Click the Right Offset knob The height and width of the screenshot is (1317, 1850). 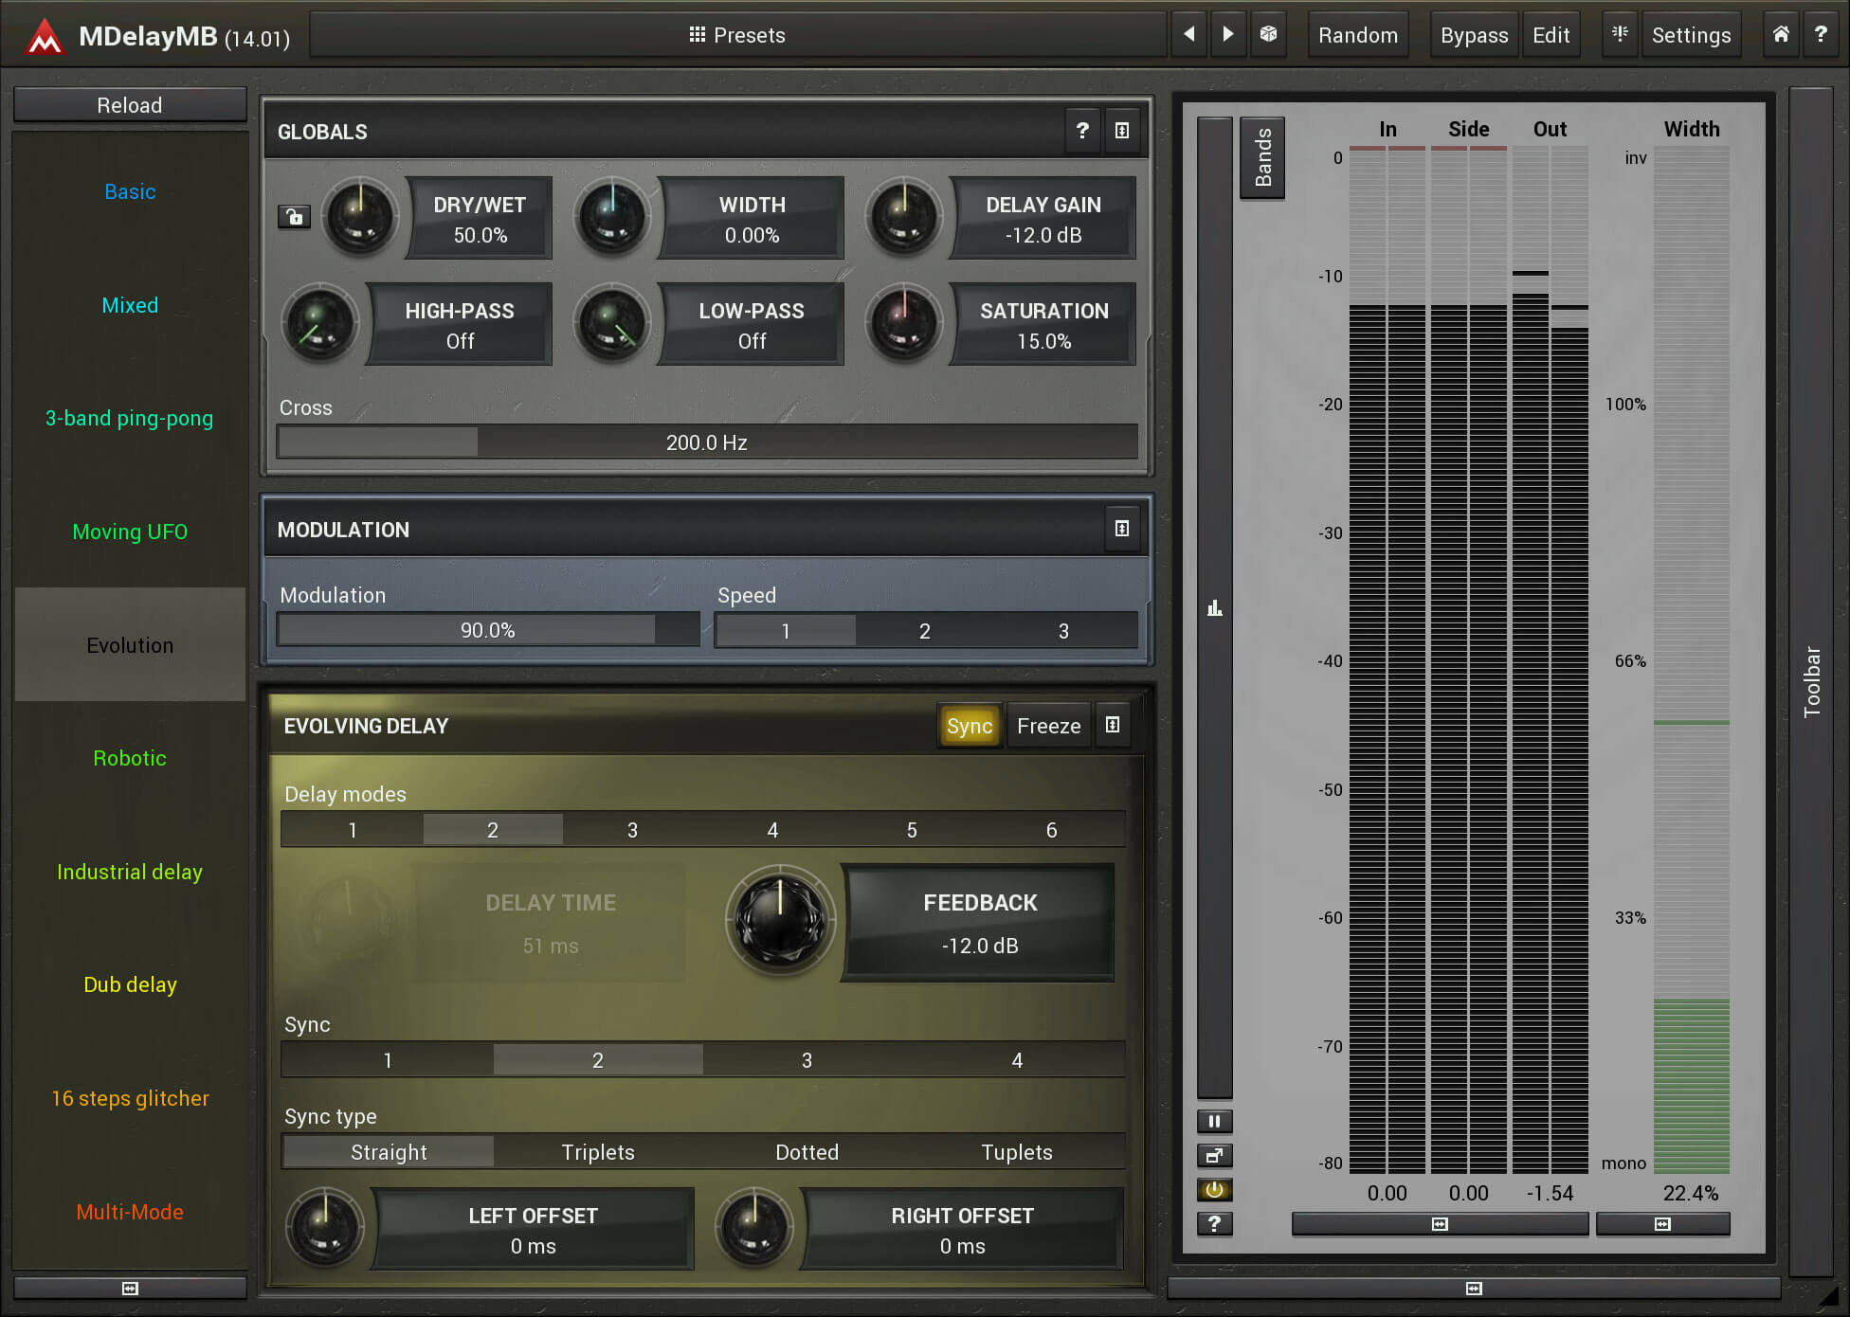click(x=753, y=1228)
